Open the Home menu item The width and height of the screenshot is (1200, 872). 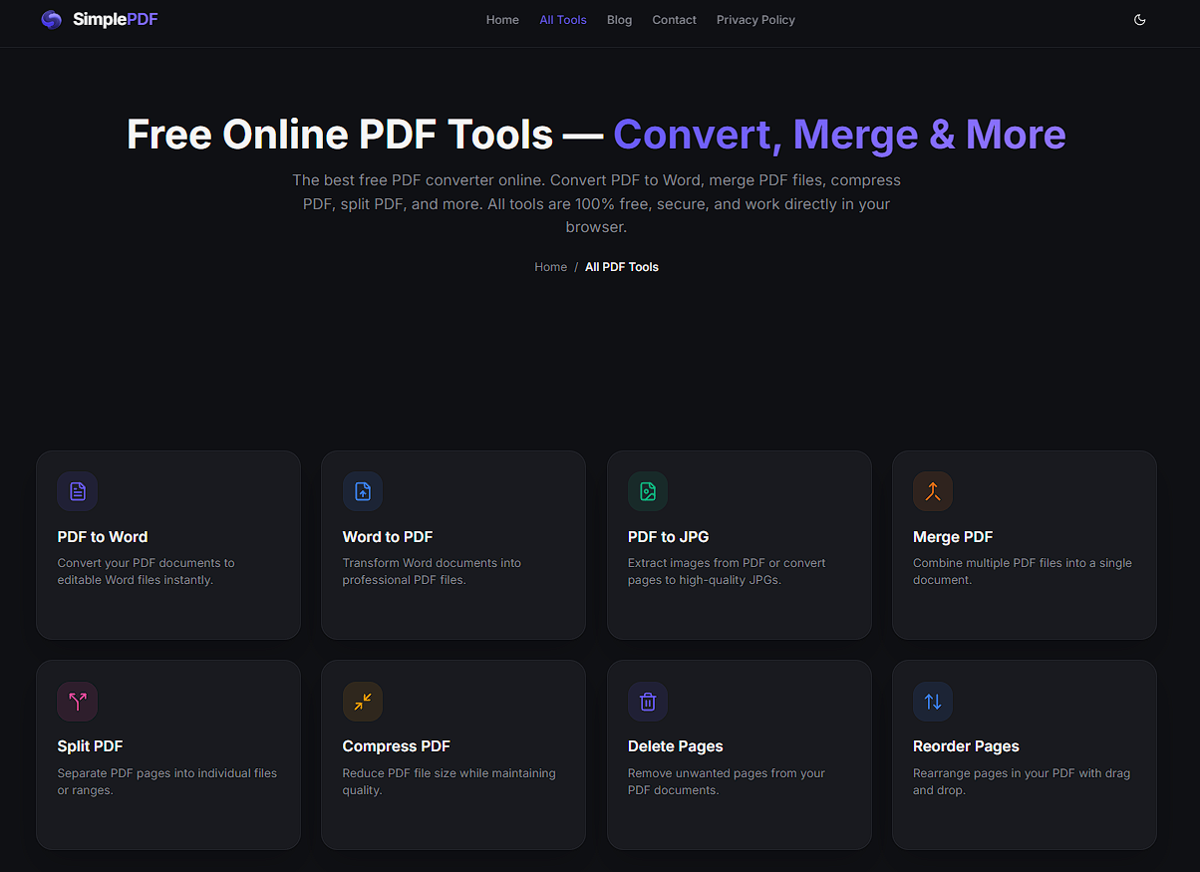coord(502,19)
